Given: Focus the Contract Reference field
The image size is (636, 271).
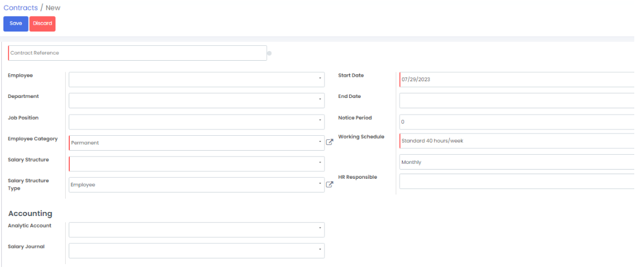Looking at the screenshot, I should pyautogui.click(x=137, y=53).
